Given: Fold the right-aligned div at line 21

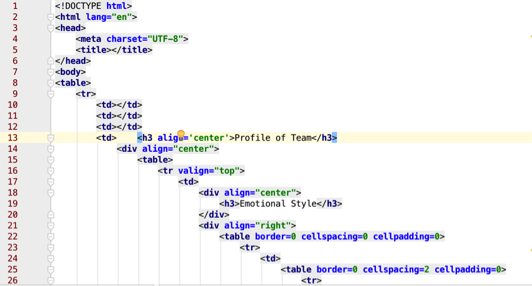Looking at the screenshot, I should (x=51, y=226).
